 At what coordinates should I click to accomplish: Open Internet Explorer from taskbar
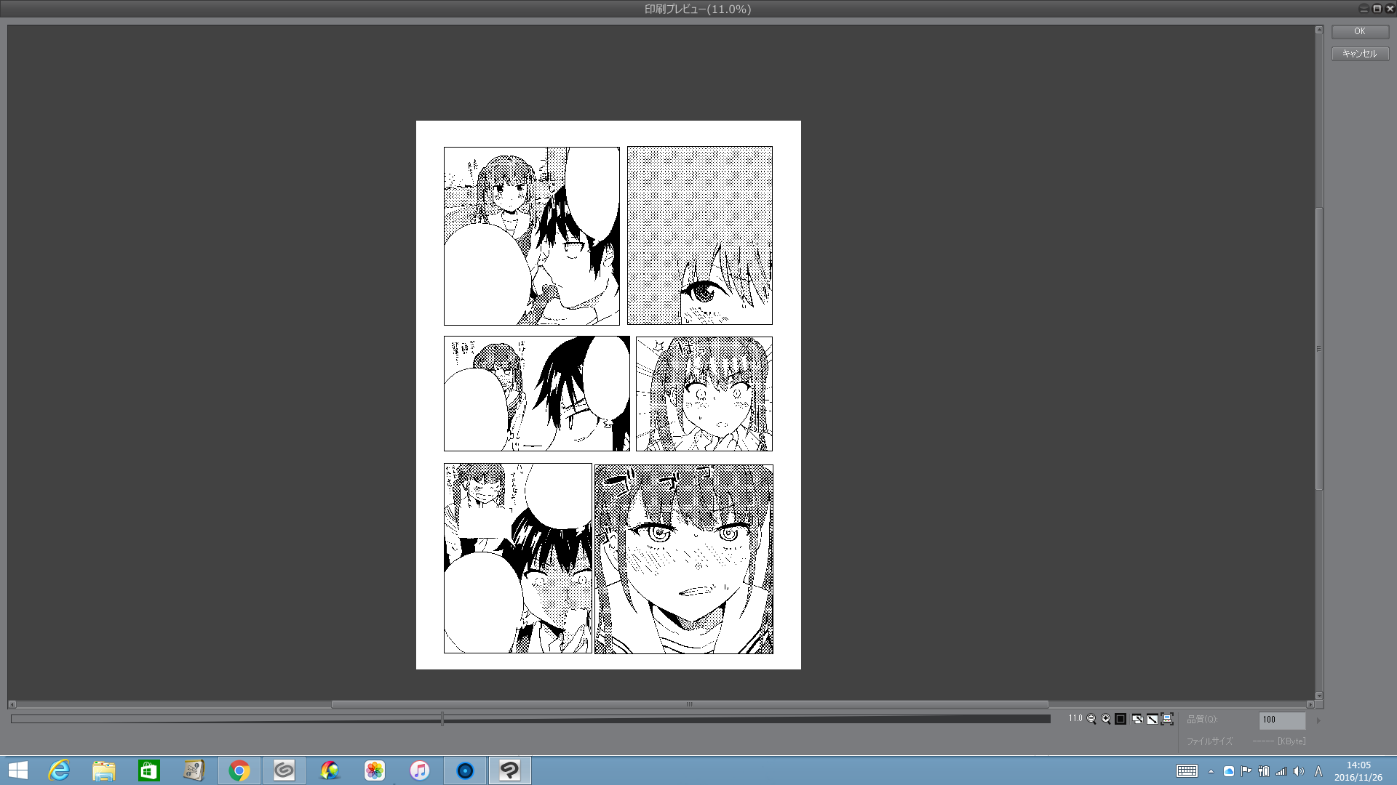59,770
